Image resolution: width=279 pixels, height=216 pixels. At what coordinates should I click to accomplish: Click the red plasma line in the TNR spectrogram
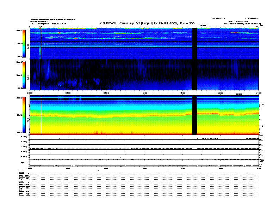[144, 116]
